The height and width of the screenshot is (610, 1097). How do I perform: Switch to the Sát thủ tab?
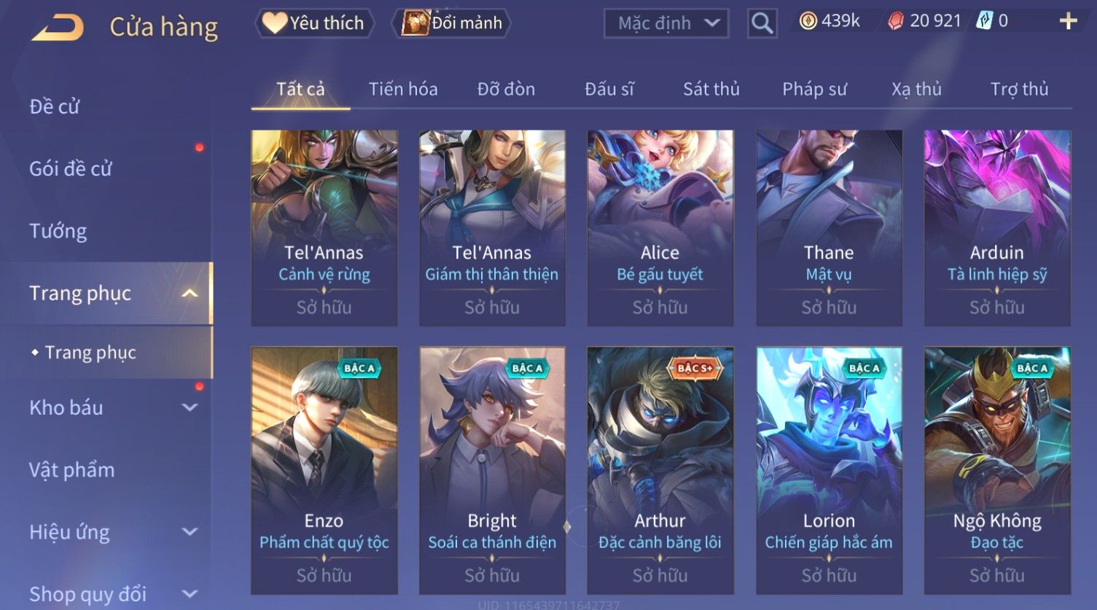tap(711, 89)
